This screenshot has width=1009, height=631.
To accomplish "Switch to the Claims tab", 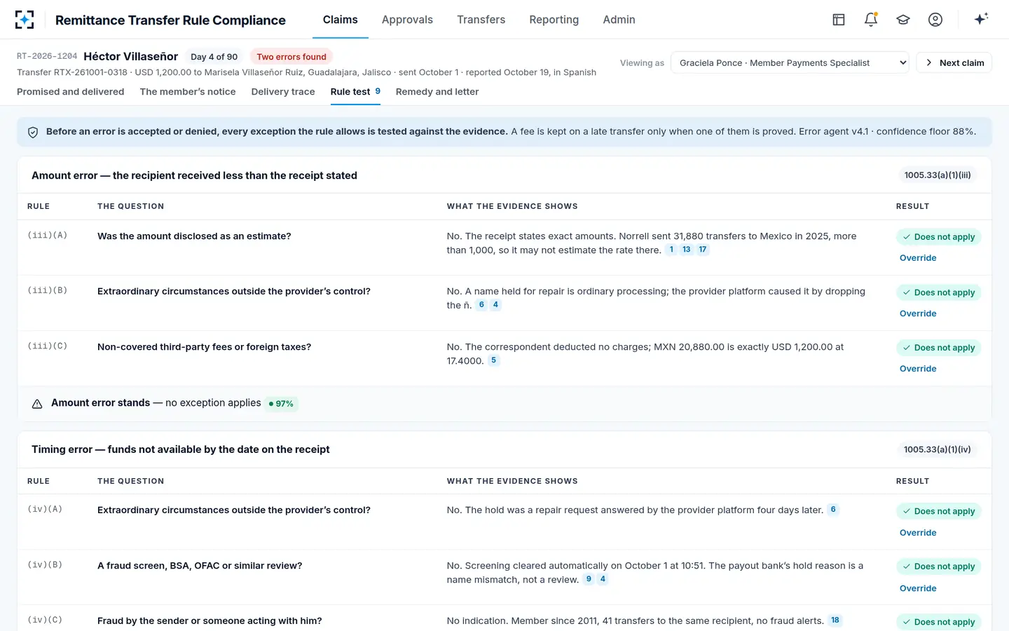I will [341, 20].
